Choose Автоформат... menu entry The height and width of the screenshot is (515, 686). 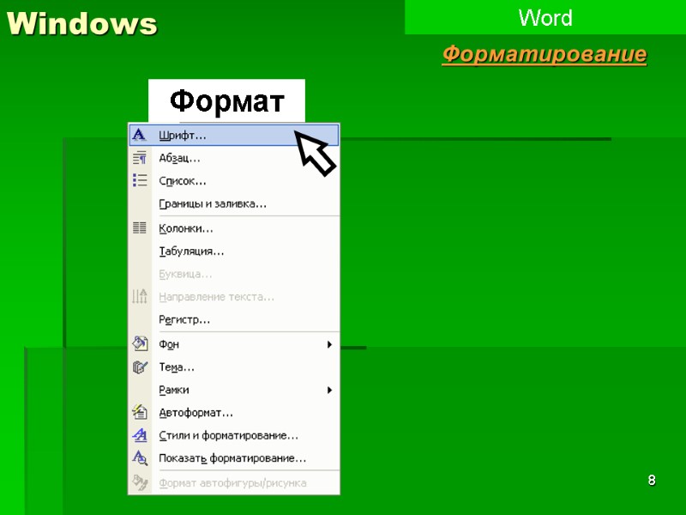(x=233, y=413)
